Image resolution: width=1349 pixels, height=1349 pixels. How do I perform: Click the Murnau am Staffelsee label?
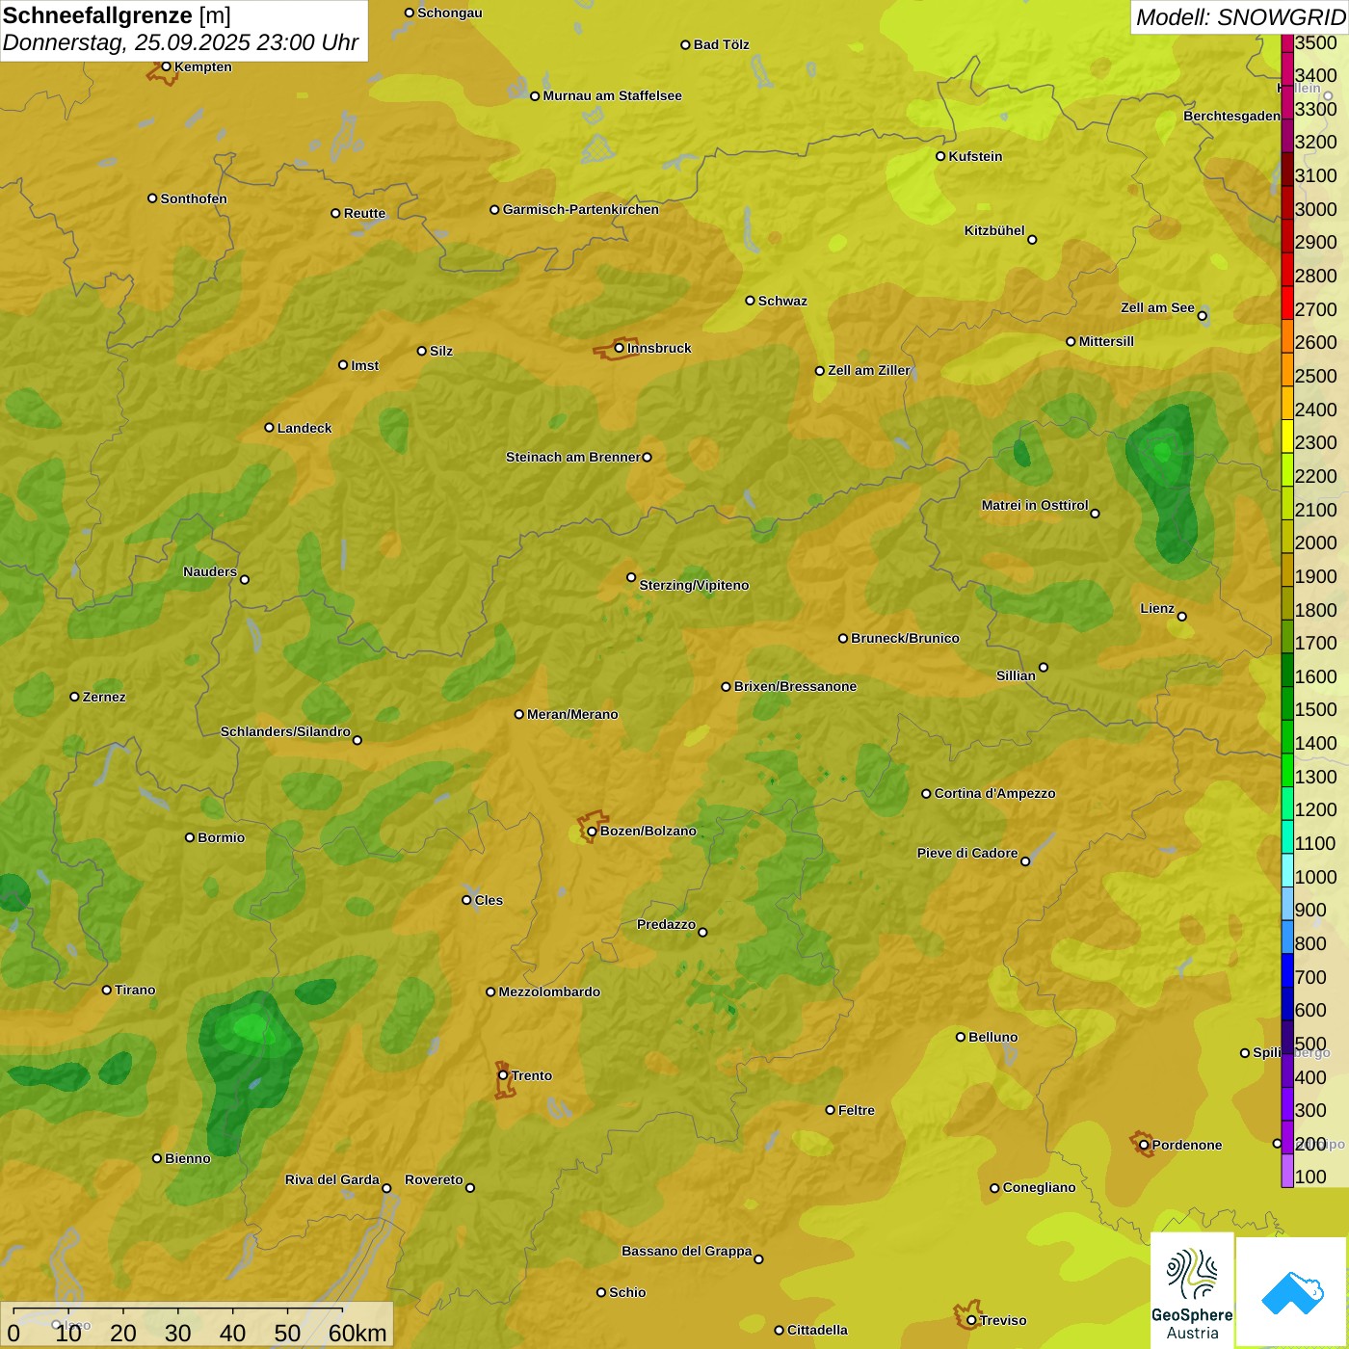(612, 95)
